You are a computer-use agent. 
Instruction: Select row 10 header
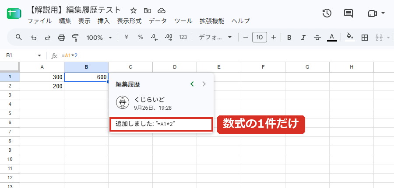(10, 160)
